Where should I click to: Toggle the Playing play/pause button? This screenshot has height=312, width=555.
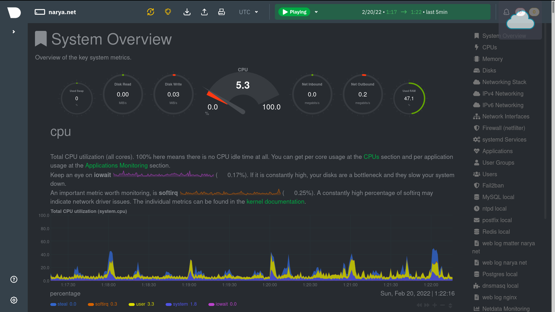click(294, 12)
